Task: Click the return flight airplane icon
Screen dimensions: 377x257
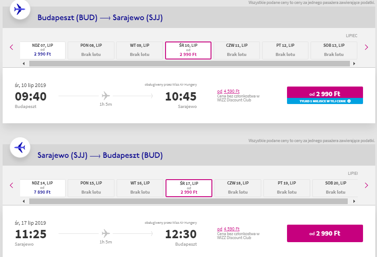Action: [20, 147]
